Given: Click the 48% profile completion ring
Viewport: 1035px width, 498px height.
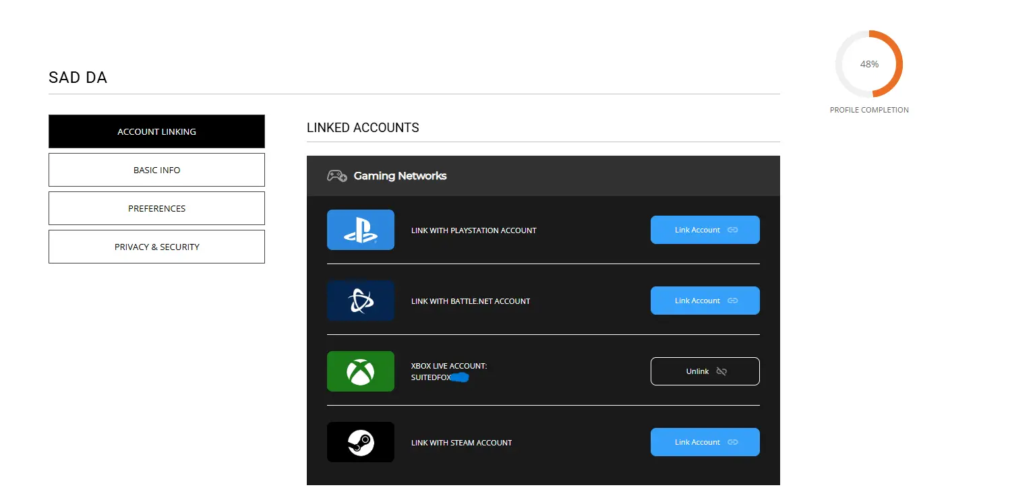Looking at the screenshot, I should coord(869,64).
